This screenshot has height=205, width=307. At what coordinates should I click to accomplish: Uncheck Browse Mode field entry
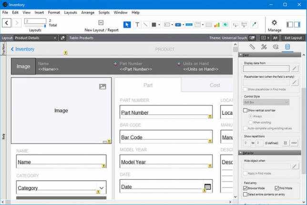(245, 188)
